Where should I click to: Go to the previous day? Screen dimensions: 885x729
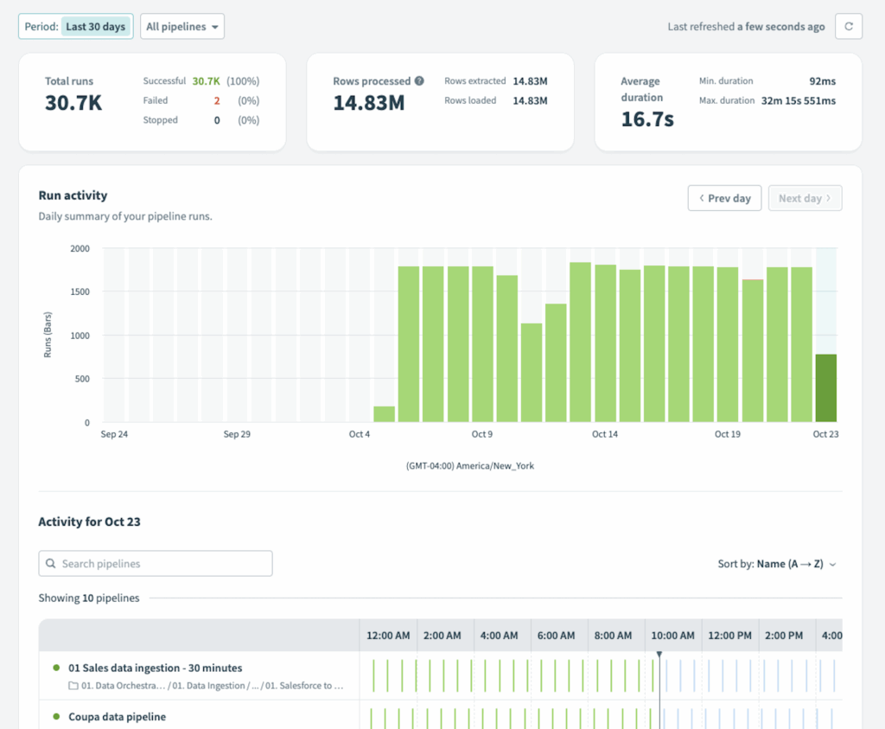724,198
